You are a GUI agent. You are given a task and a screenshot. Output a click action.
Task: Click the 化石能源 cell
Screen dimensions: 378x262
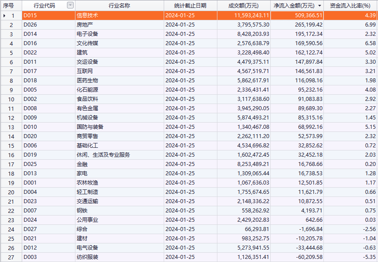[87, 90]
